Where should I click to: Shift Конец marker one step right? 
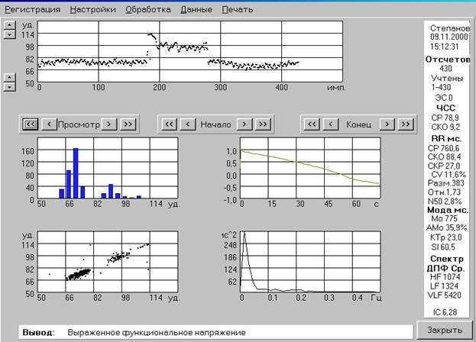(x=387, y=124)
